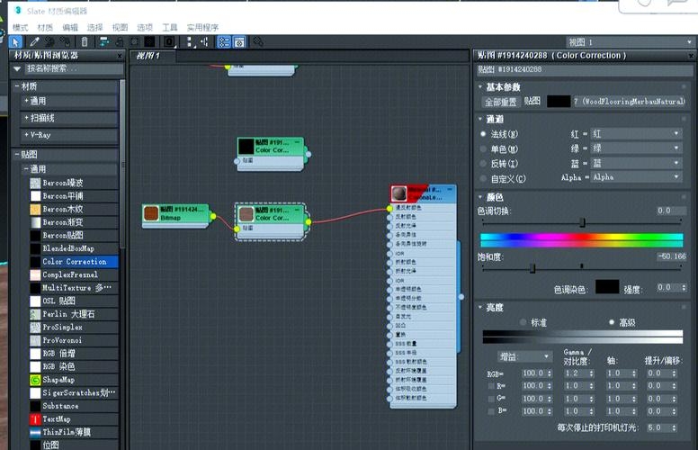Click the teal layout-all nodes icon

point(104,42)
